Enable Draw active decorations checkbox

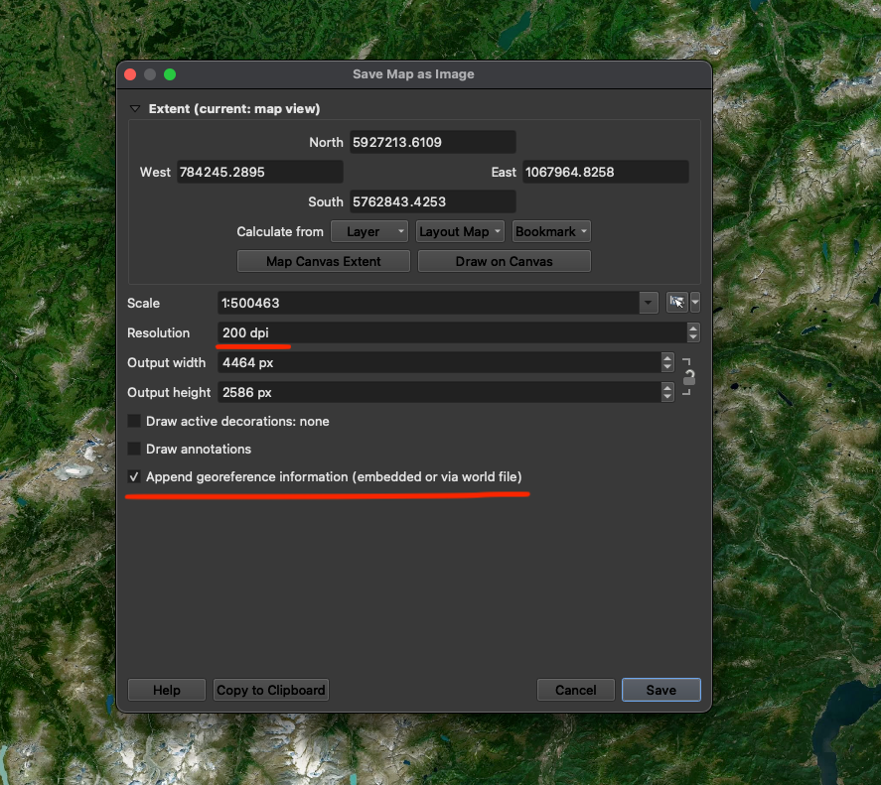coord(134,421)
